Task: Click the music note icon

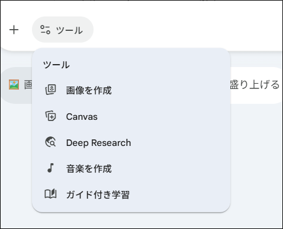Action: pyautogui.click(x=50, y=168)
